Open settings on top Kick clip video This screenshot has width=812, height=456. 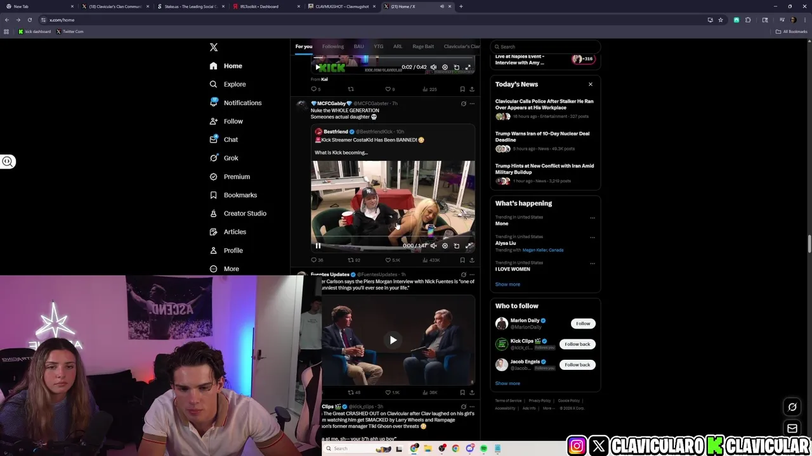(445, 67)
